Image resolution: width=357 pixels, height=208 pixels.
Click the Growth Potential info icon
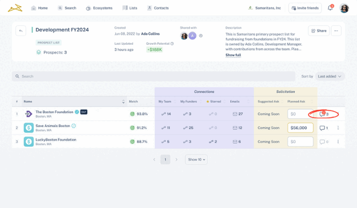(x=172, y=44)
